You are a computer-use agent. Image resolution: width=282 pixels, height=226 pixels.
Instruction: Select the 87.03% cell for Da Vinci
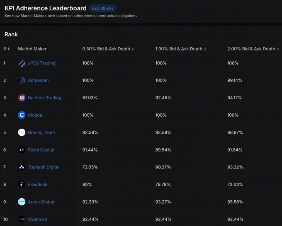point(90,98)
